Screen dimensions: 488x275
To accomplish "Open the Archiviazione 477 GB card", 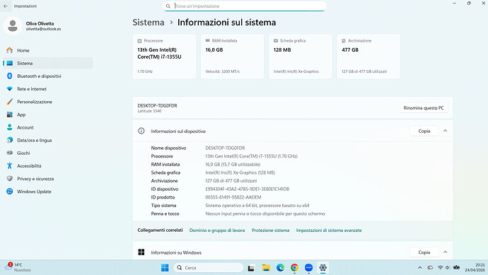I will (368, 57).
